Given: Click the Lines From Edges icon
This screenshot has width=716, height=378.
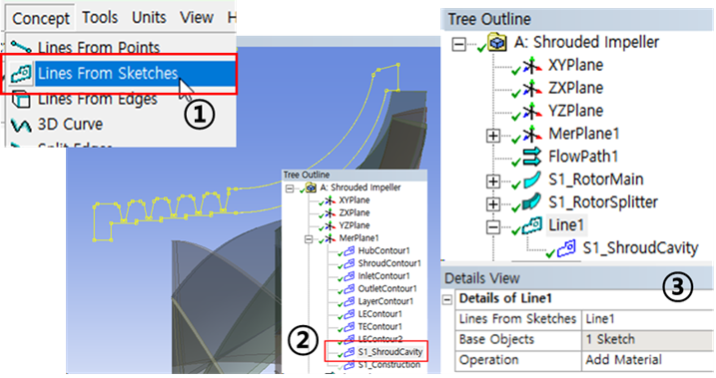Looking at the screenshot, I should [21, 99].
